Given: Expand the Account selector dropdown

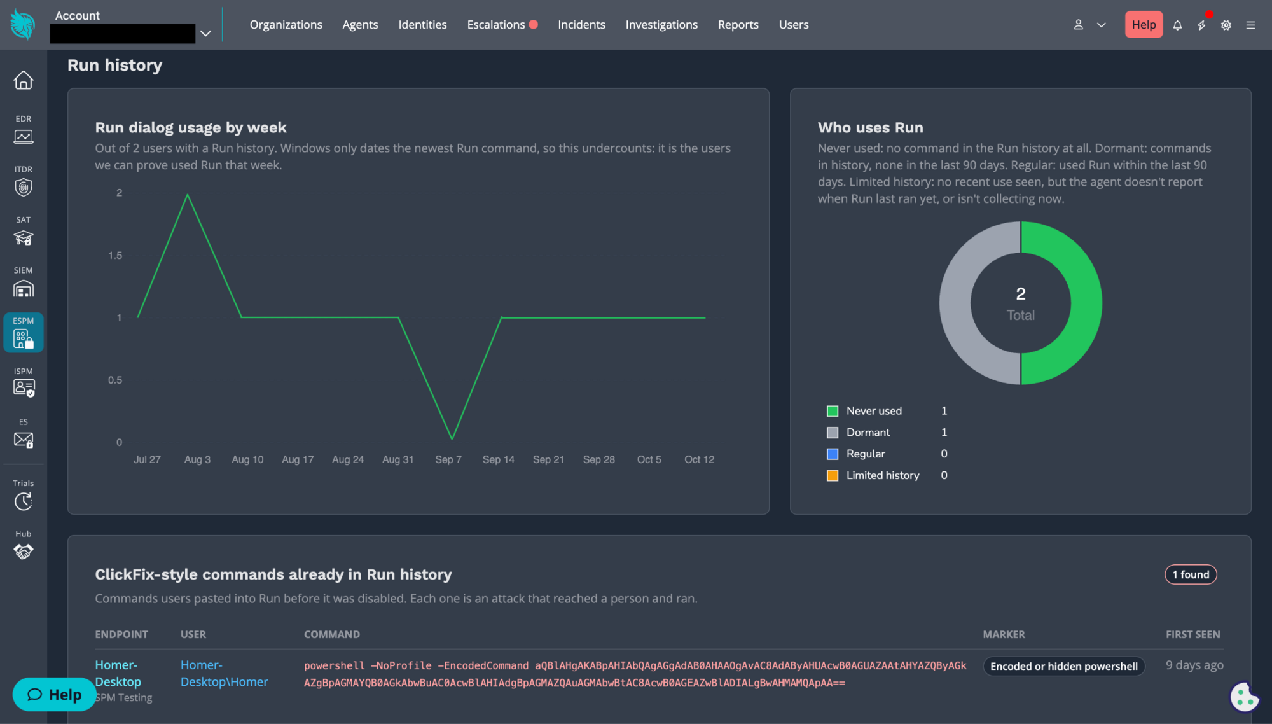Looking at the screenshot, I should pyautogui.click(x=205, y=33).
